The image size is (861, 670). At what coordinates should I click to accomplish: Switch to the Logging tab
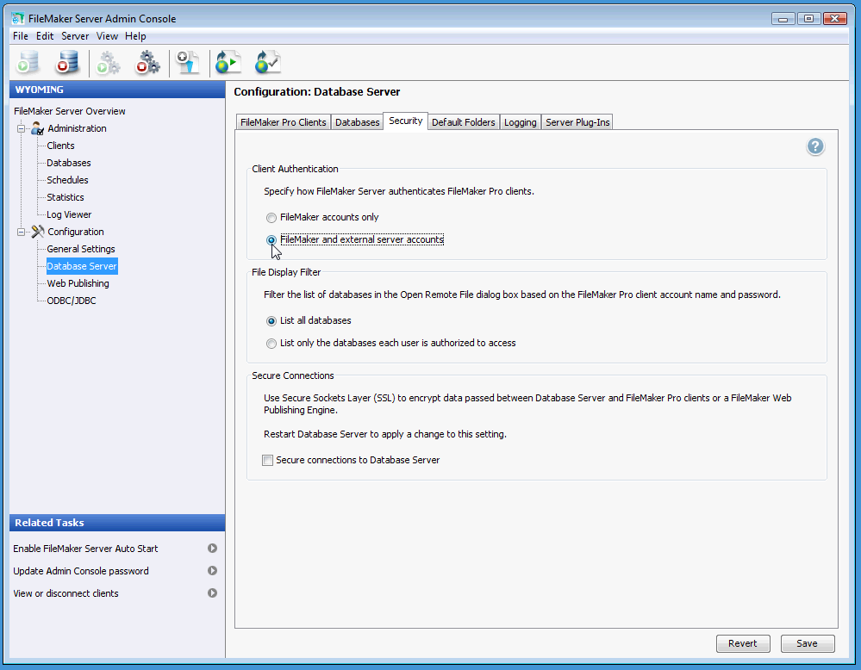[520, 121]
